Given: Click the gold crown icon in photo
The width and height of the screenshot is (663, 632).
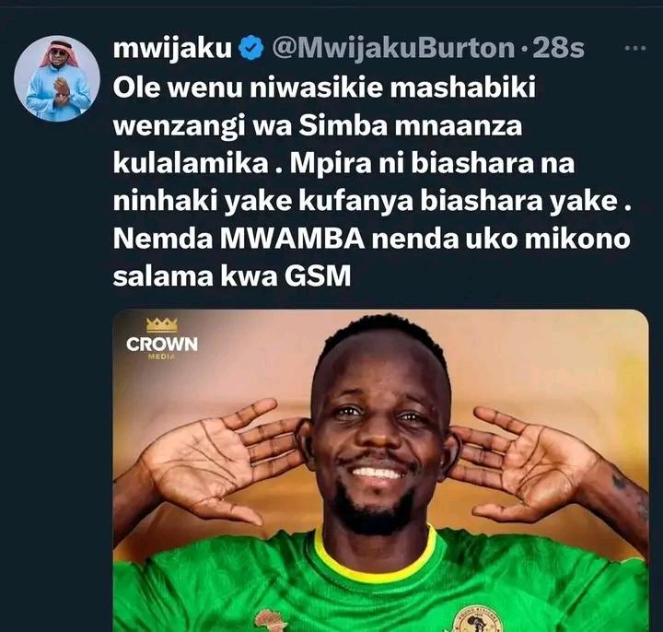Looking at the screenshot, I should point(162,325).
